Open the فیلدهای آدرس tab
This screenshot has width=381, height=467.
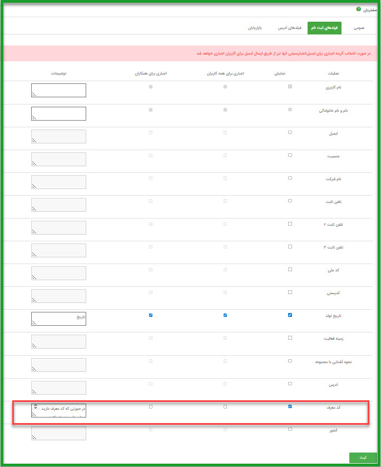(x=290, y=28)
